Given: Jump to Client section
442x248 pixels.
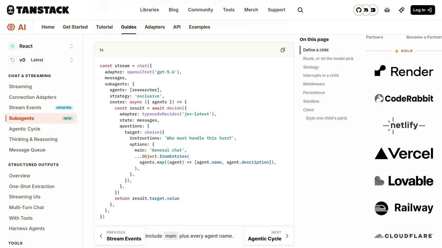Looking at the screenshot, I should pyautogui.click(x=308, y=110).
